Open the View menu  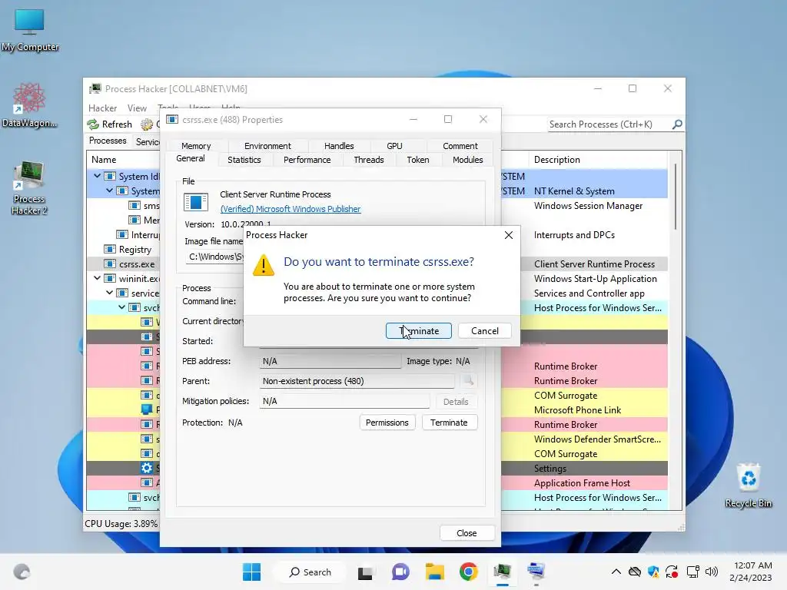137,108
